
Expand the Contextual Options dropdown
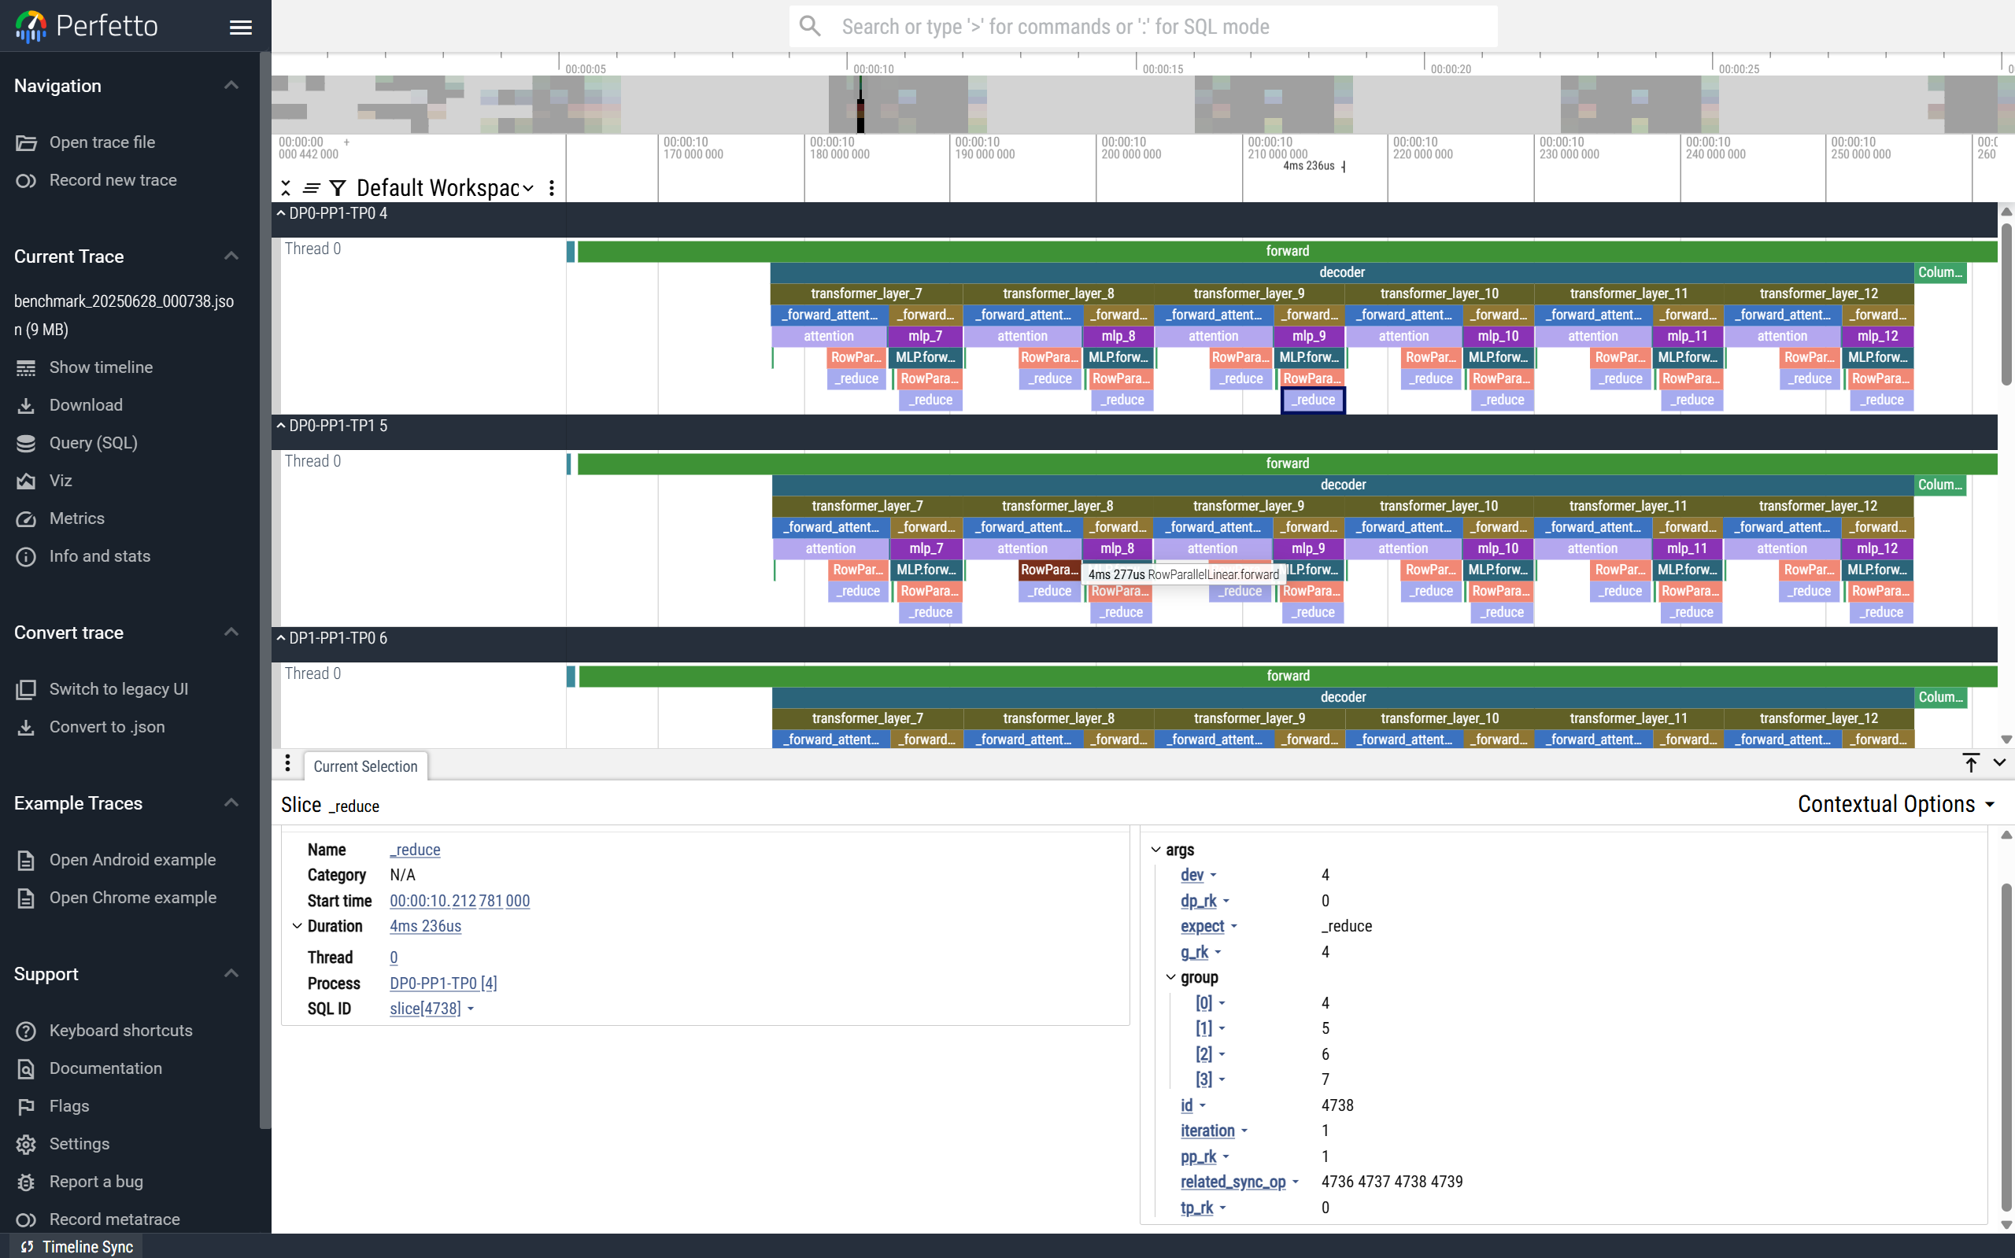1895,804
